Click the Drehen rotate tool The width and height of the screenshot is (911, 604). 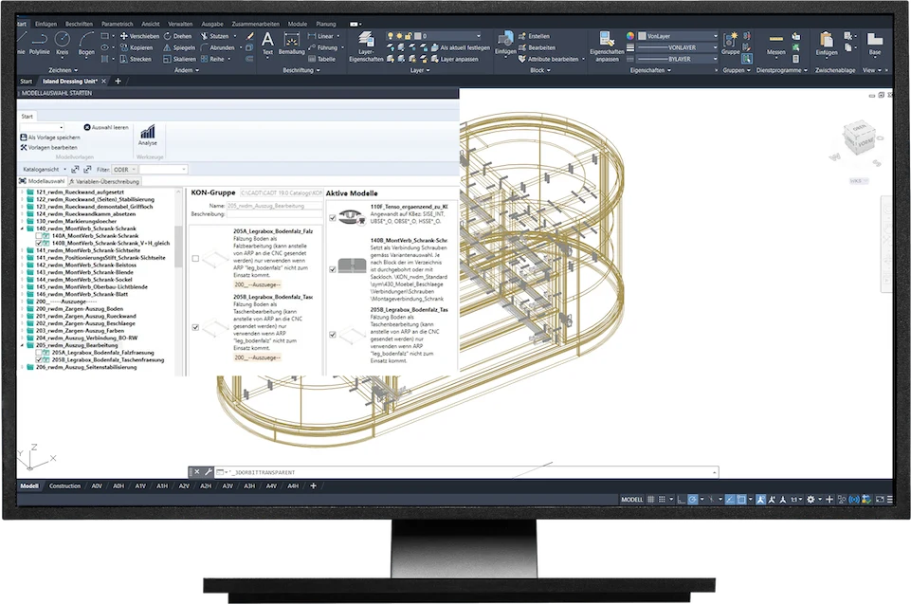[x=178, y=36]
